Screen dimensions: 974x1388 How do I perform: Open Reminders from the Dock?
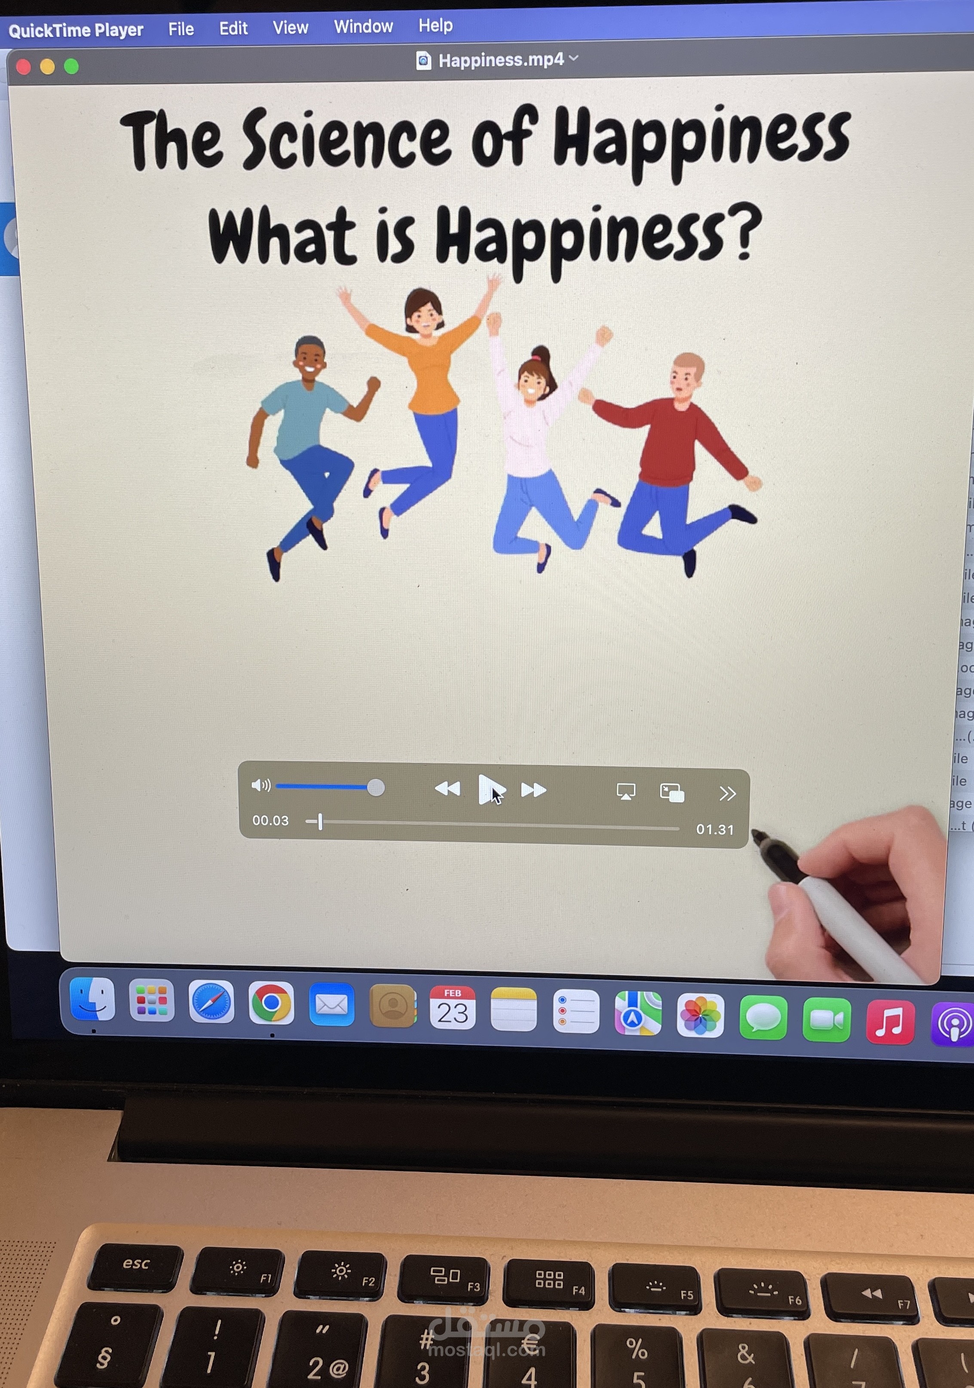576,1012
